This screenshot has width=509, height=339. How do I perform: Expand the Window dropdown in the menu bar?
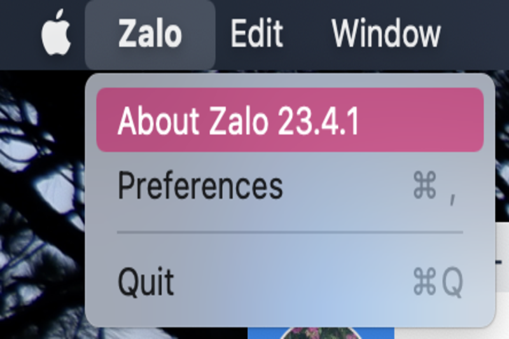click(386, 33)
